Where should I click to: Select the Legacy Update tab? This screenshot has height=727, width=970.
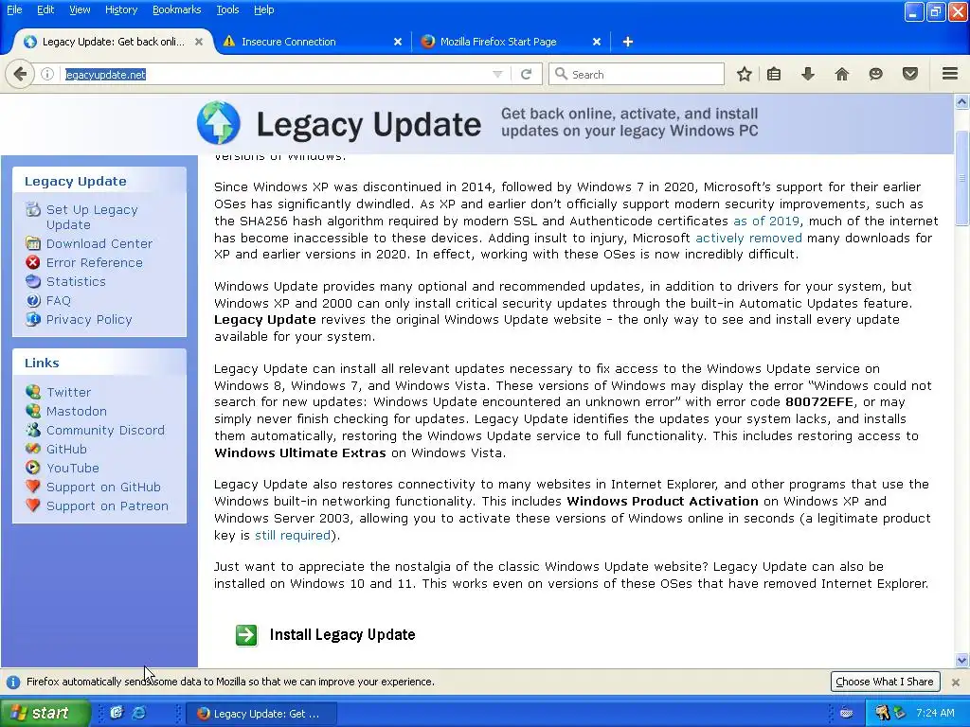(113, 42)
